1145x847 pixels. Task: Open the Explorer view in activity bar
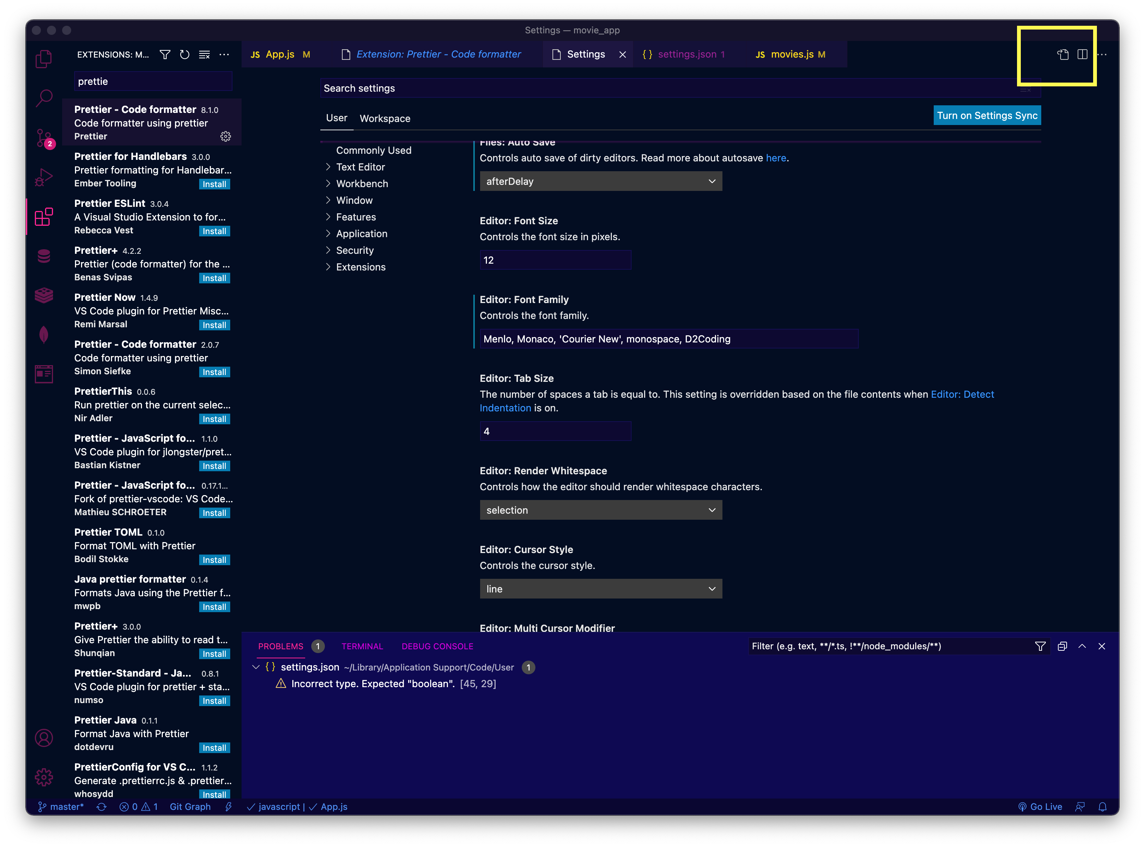44,59
